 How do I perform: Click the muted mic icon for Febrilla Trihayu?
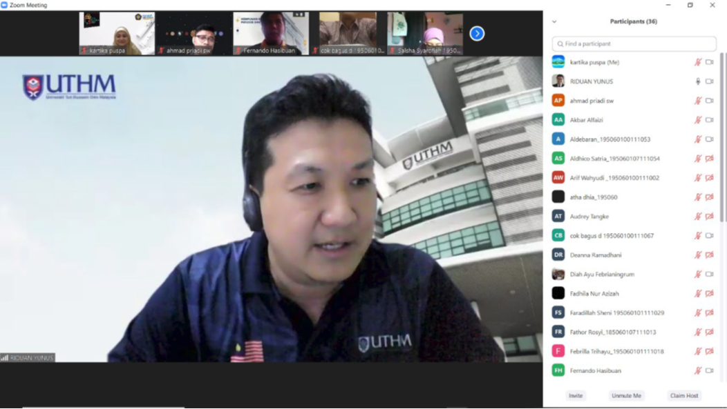point(698,351)
